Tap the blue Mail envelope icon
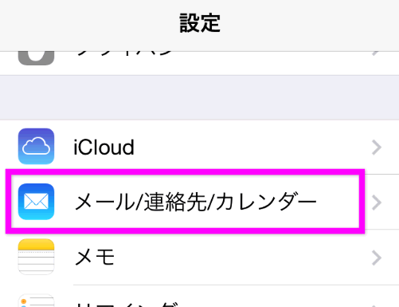The width and height of the screenshot is (399, 307). (x=36, y=202)
